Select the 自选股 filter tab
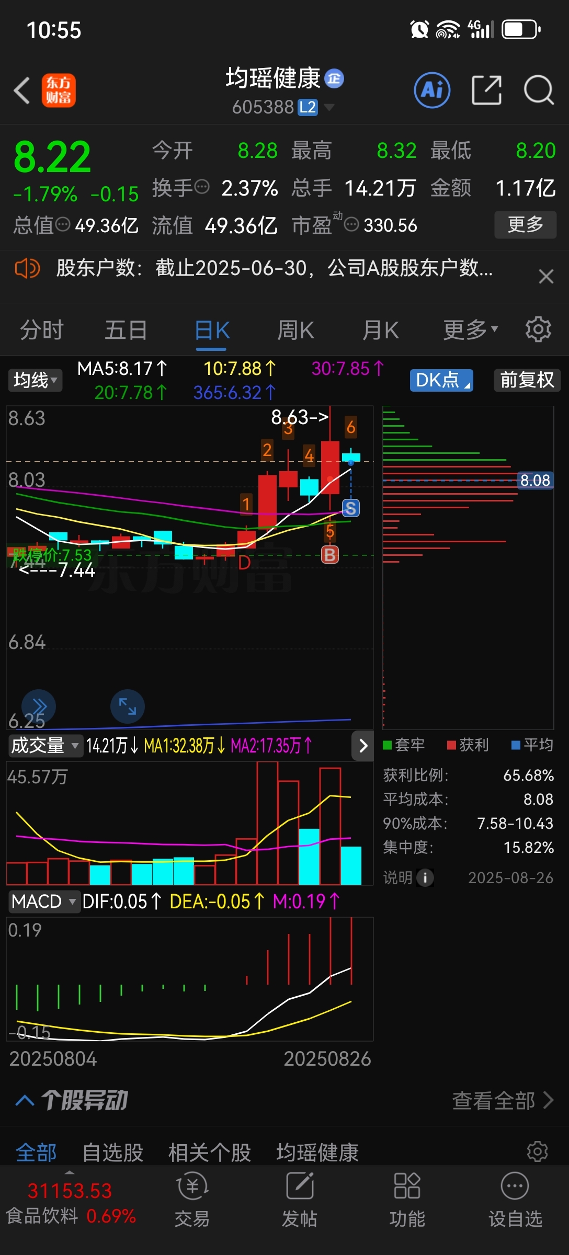Image resolution: width=569 pixels, height=1255 pixels. [113, 1153]
